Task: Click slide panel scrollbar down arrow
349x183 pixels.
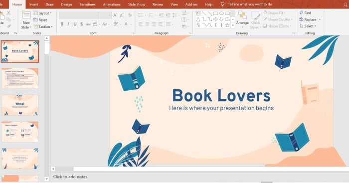Action: (x=46, y=179)
